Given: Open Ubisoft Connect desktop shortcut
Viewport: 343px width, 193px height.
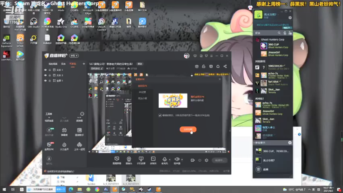Looking at the screenshot, I should (102, 24).
